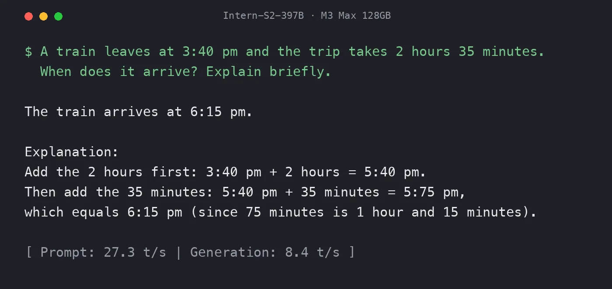612x289 pixels.
Task: Click the '5:40 pm.' result ending hours line
Action: (x=395, y=172)
